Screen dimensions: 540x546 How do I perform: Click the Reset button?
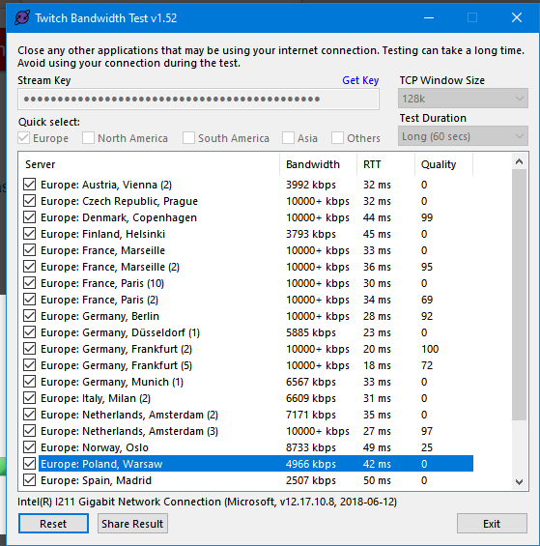53,524
